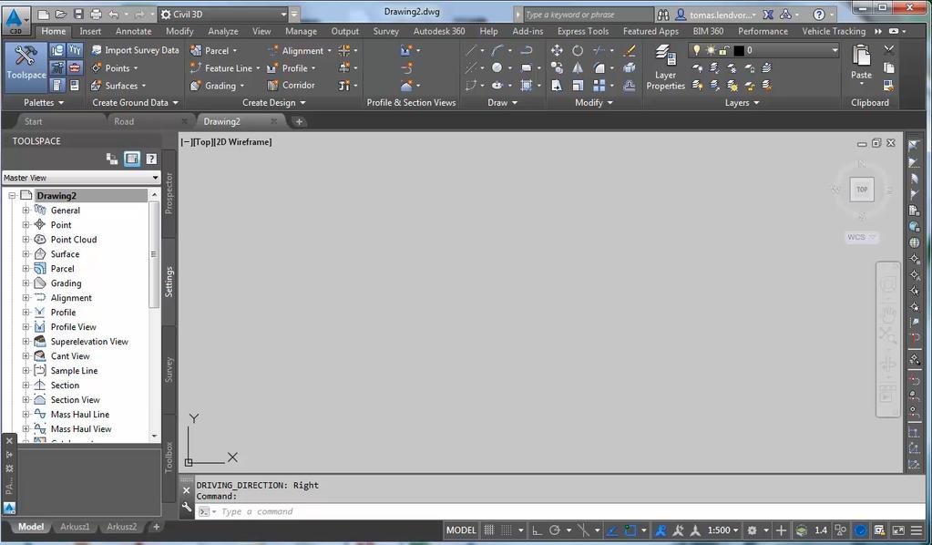Click the Grading button in ribbon
This screenshot has height=545, width=932.
point(218,85)
